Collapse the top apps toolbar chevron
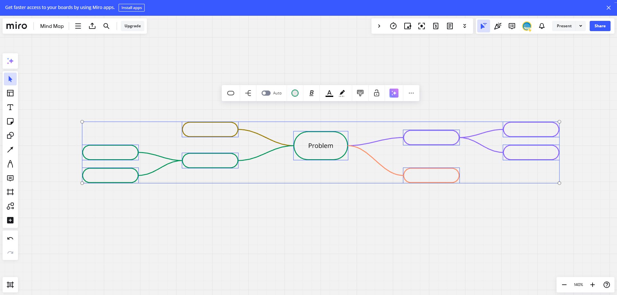 pyautogui.click(x=379, y=26)
